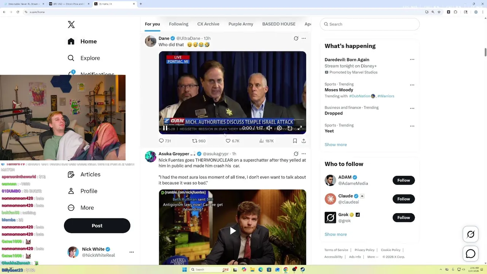This screenshot has width=487, height=274.
Task: Unmute the Dane video
Action: (269, 128)
